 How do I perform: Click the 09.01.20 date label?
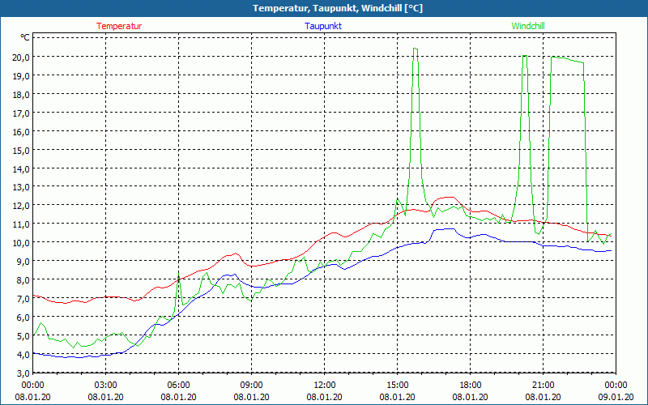point(616,397)
